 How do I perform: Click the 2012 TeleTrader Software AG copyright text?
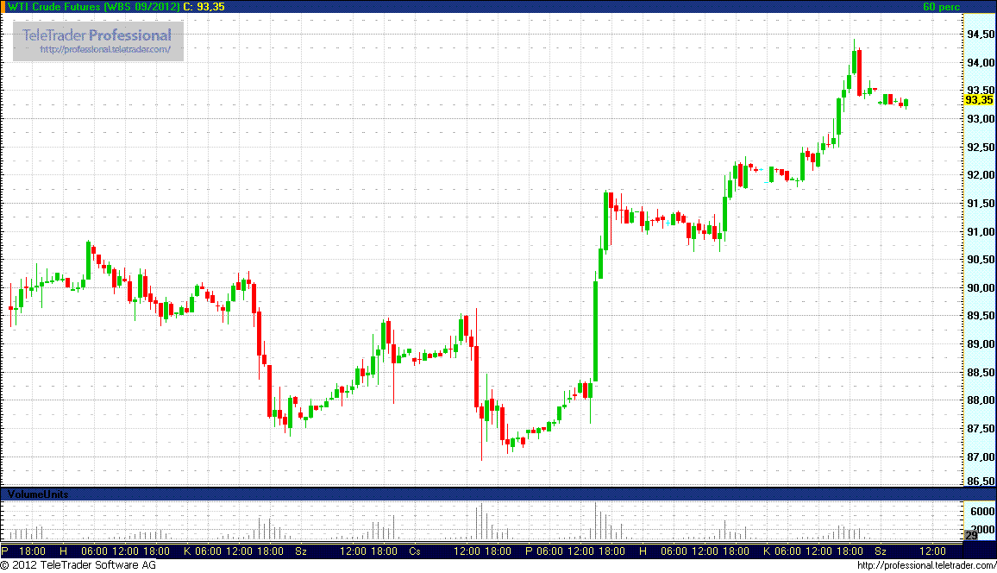(78, 564)
